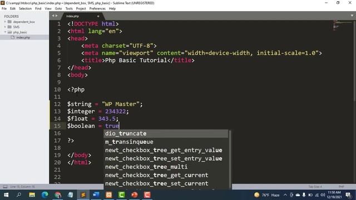356x200 pixels.
Task: Choose m_transinqueue autocomplete suggestion
Action: click(x=166, y=142)
